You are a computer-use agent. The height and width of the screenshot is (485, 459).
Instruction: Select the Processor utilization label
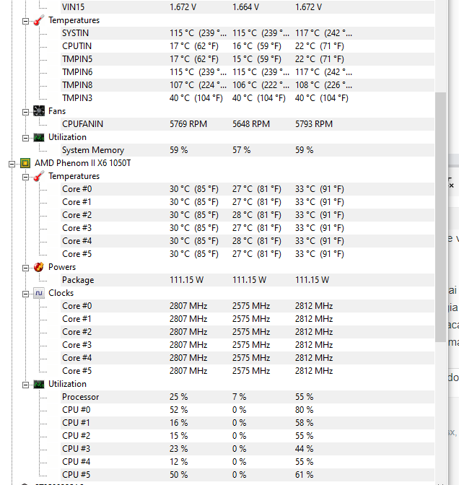(80, 397)
